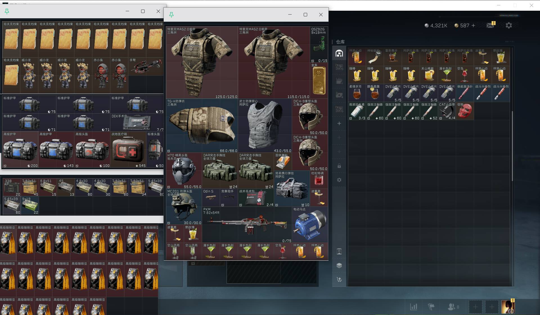This screenshot has width=540, height=315.
Task: Open the mail envelope notification icon
Action: (x=490, y=25)
